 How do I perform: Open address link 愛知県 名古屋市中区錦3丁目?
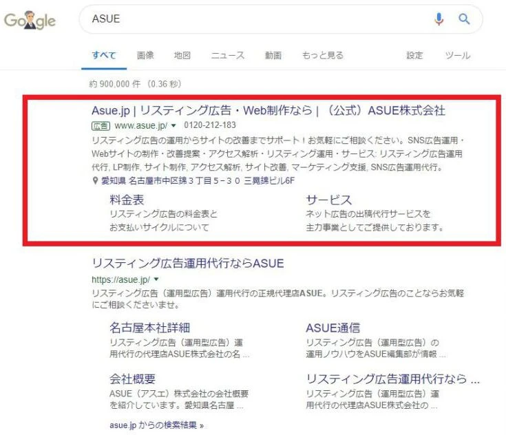pos(198,180)
